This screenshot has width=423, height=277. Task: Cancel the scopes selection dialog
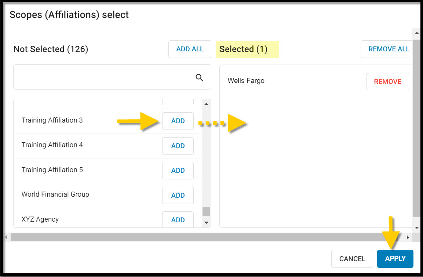(x=352, y=259)
